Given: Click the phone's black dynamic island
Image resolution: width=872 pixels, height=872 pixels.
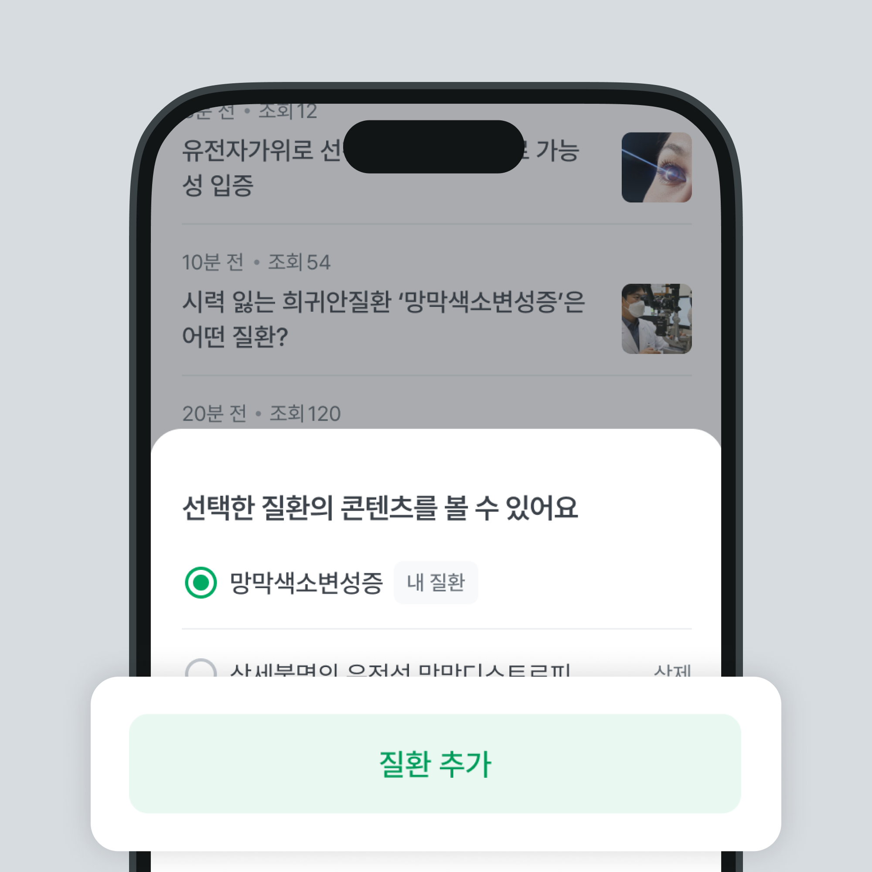Looking at the screenshot, I should click(x=434, y=146).
